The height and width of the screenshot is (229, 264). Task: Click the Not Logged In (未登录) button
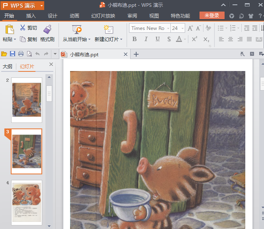click(212, 16)
